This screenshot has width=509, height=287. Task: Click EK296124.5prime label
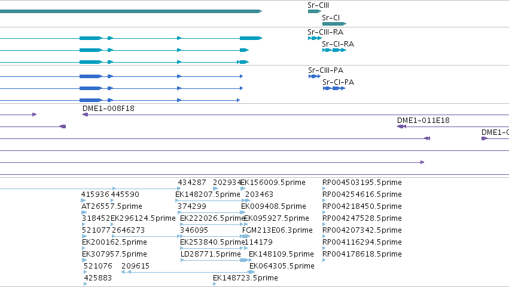pos(143,218)
